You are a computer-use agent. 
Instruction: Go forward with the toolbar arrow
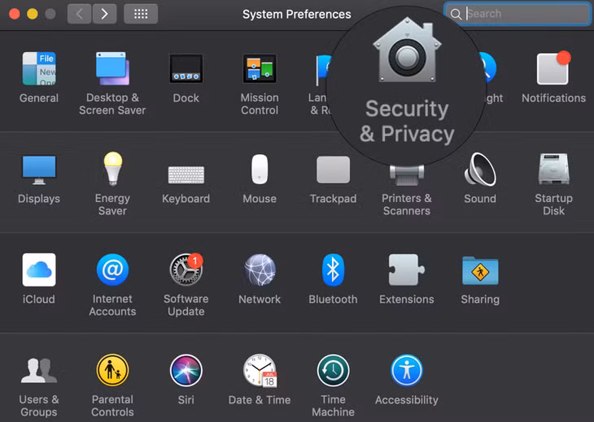pyautogui.click(x=104, y=14)
